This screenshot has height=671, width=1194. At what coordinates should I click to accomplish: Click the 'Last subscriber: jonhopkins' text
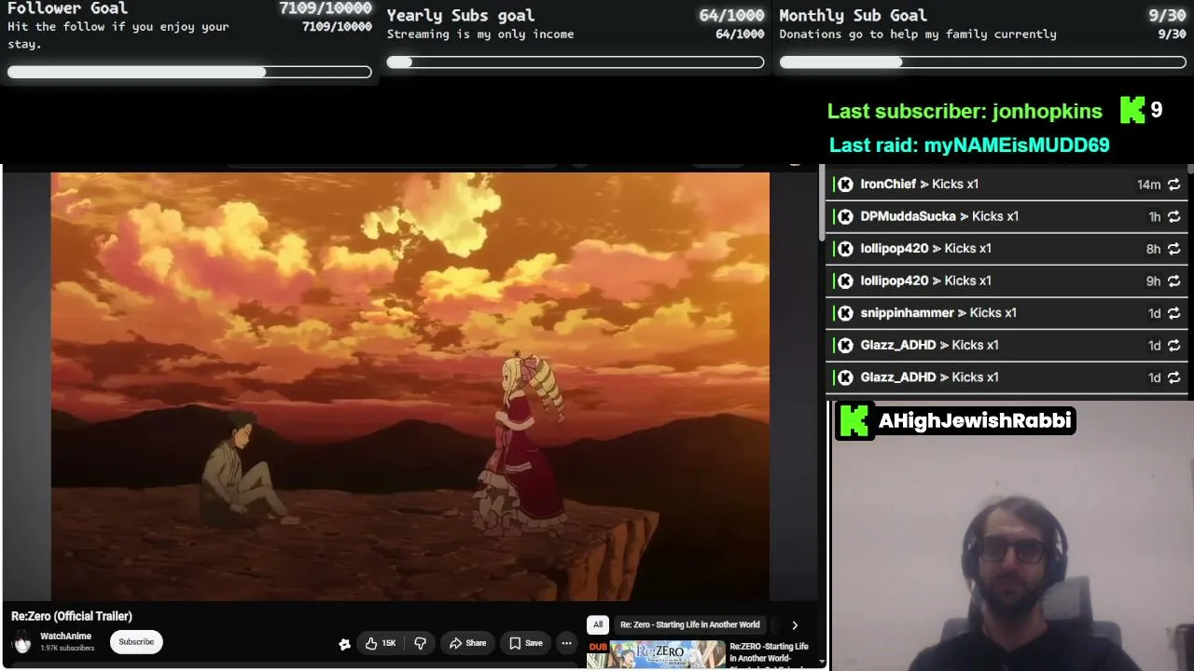point(965,111)
